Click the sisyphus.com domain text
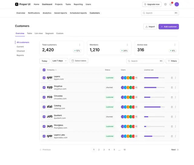This screenshot has height=165, width=194. pyautogui.click(x=60, y=89)
